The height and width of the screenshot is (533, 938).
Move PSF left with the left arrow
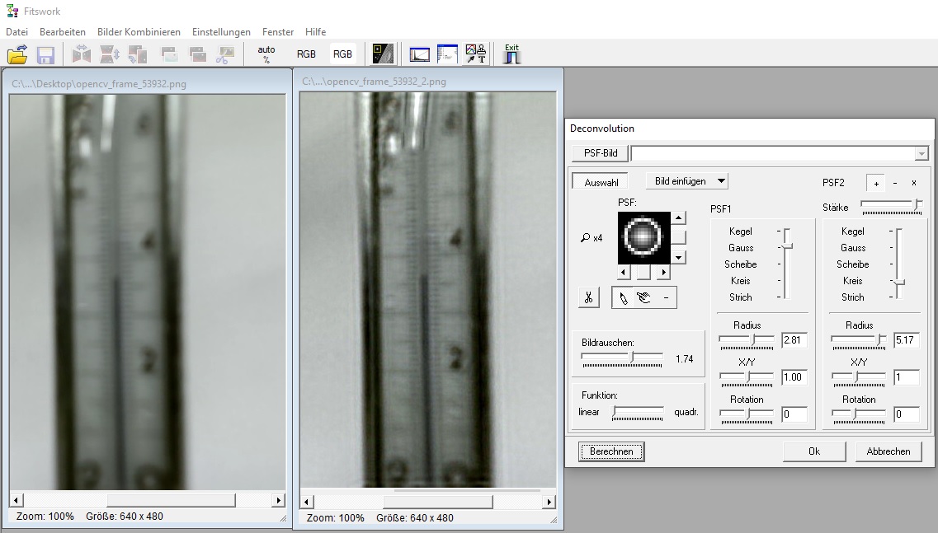(624, 272)
